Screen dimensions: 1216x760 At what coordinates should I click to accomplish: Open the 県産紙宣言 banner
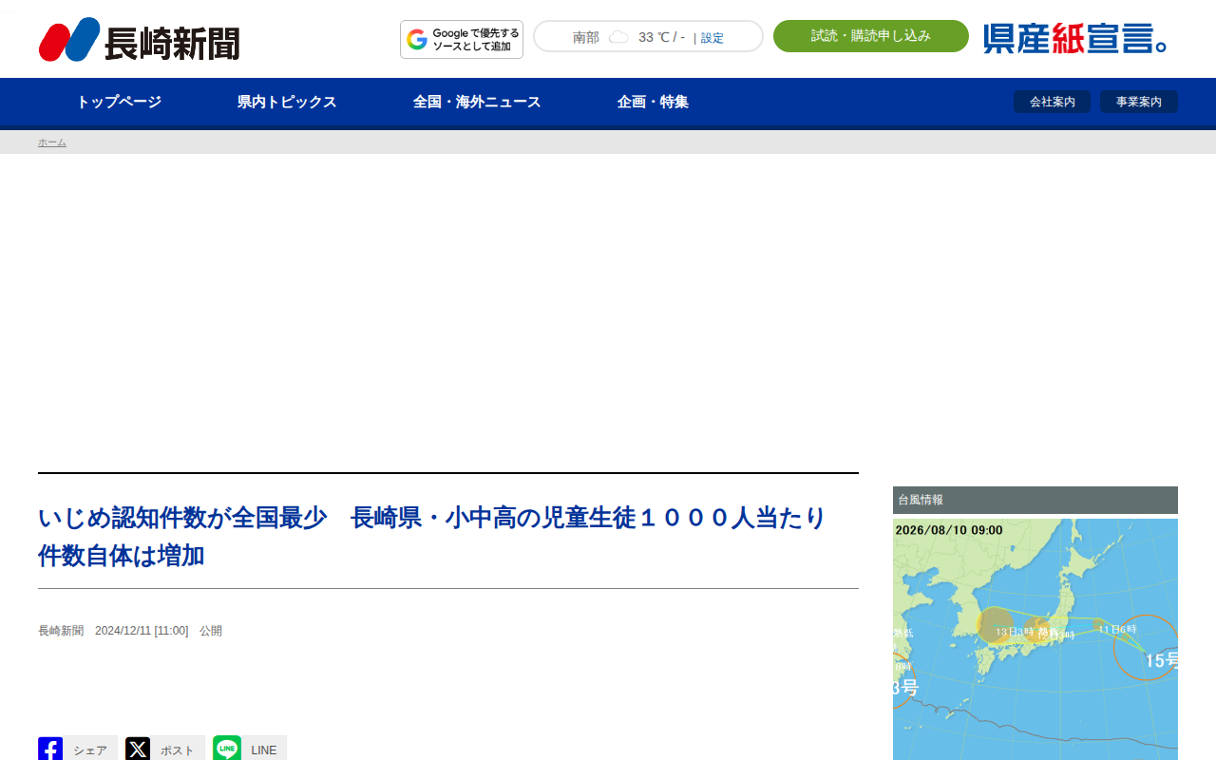1075,38
